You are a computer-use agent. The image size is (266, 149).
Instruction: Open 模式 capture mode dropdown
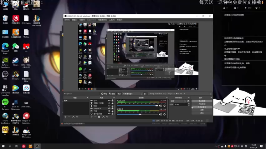(132, 94)
